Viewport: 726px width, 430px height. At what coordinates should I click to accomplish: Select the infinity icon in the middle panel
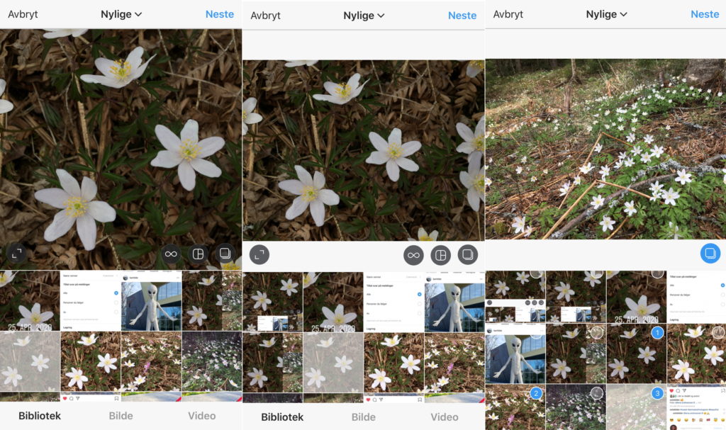pyautogui.click(x=413, y=255)
